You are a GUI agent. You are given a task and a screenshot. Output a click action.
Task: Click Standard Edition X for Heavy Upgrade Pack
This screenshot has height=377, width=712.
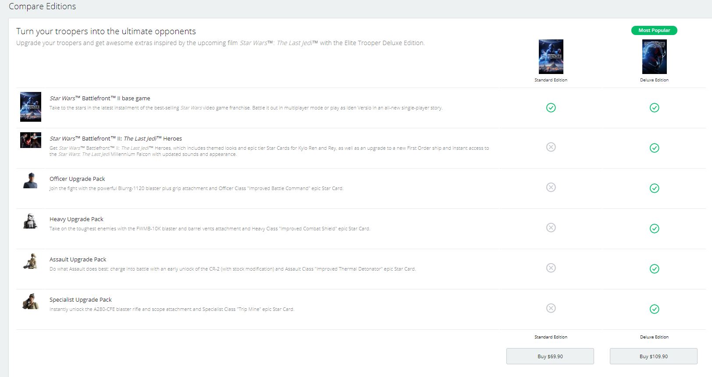(x=551, y=228)
